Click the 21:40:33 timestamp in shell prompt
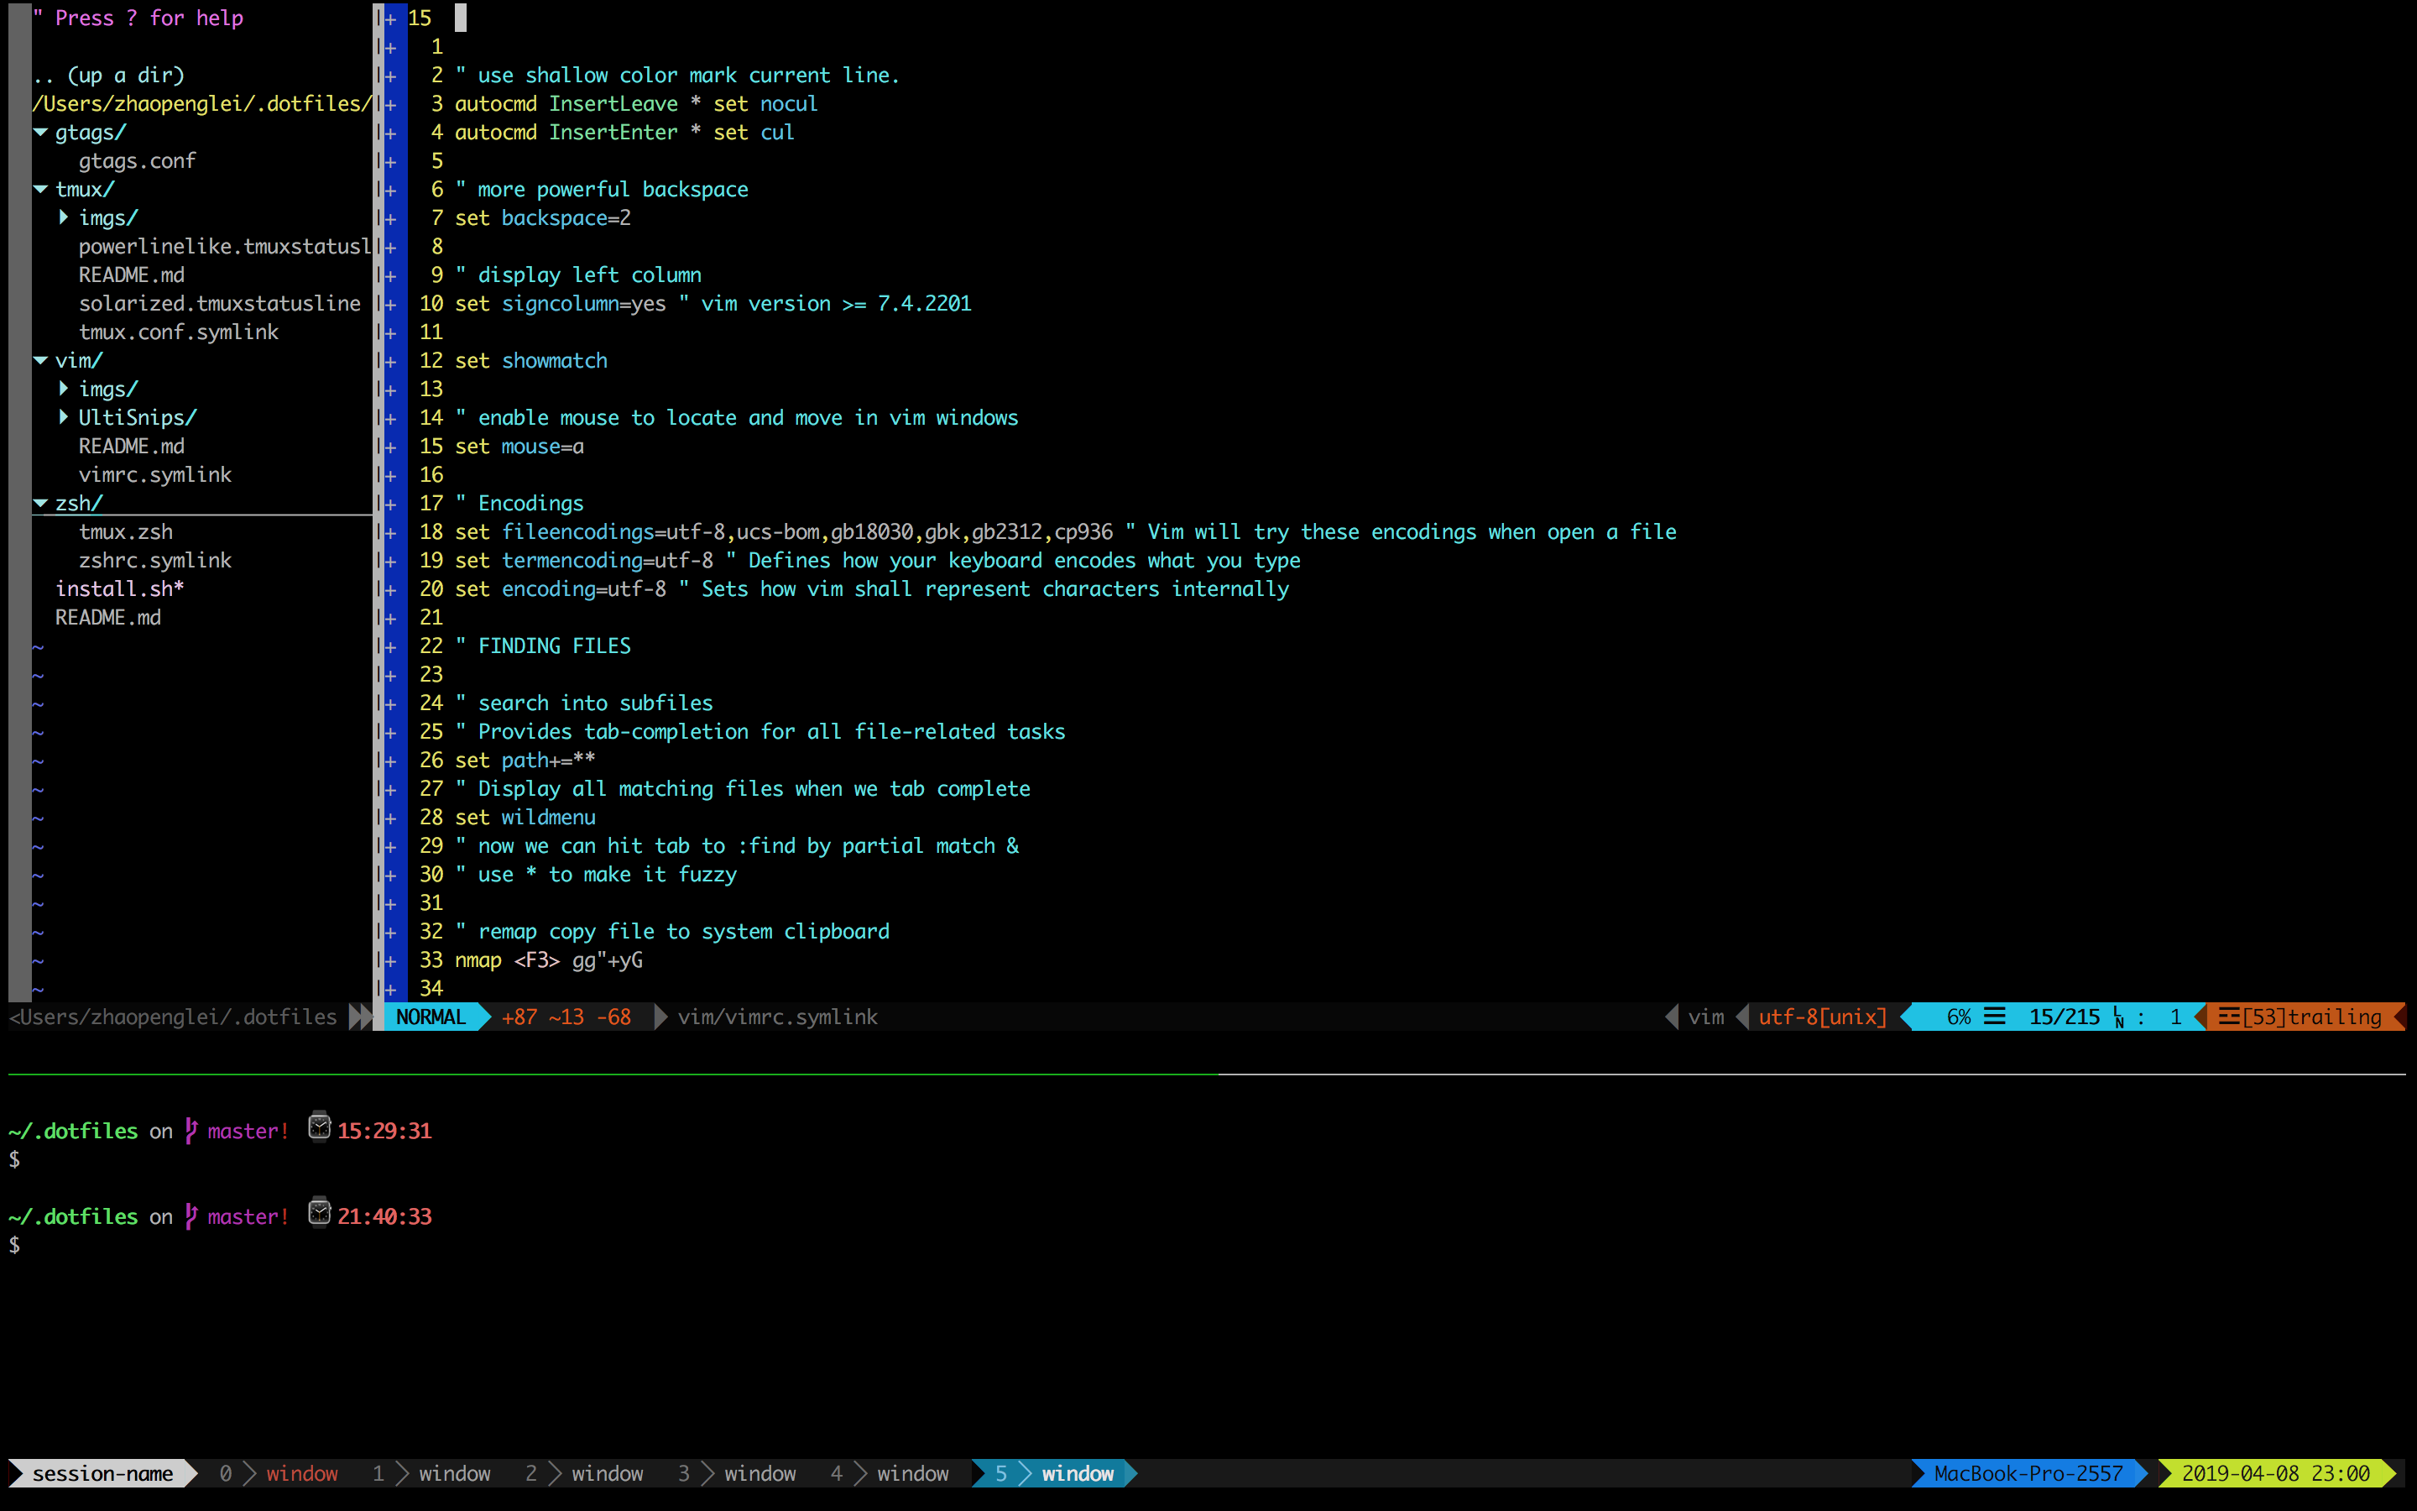Image resolution: width=2417 pixels, height=1511 pixels. click(x=384, y=1217)
